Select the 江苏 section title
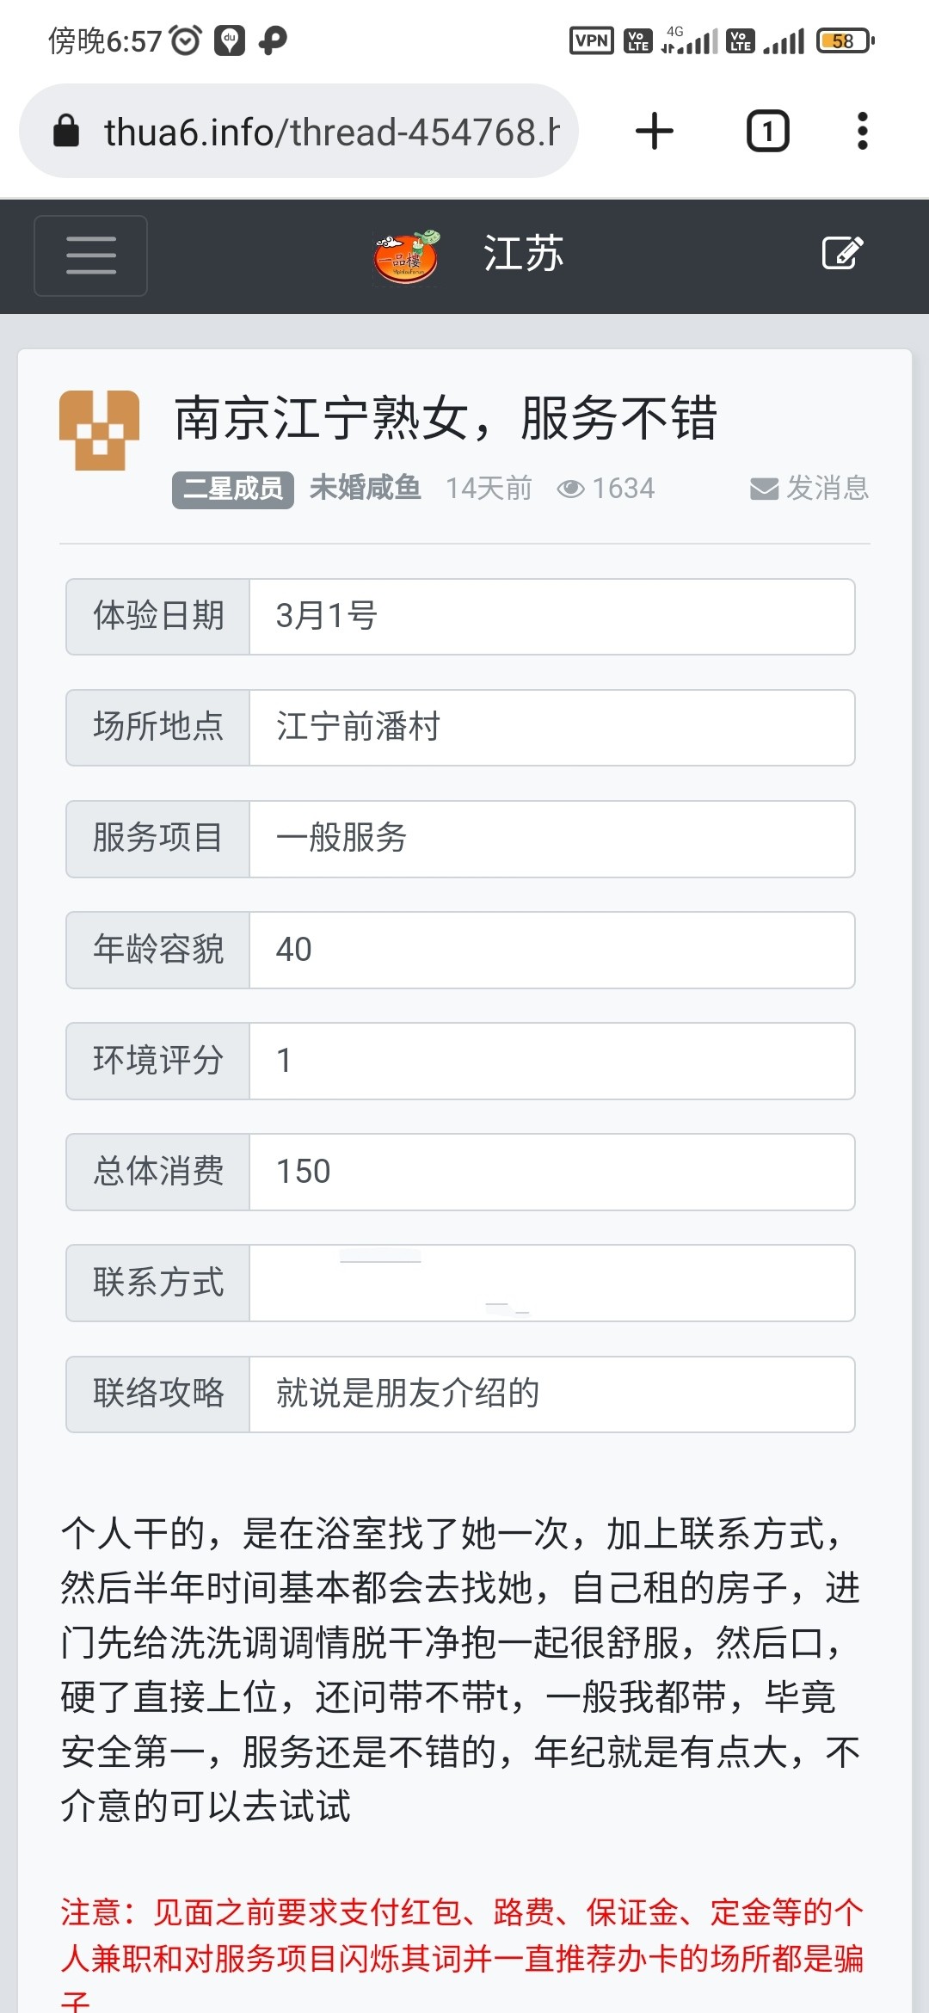The width and height of the screenshot is (929, 2013). point(523,254)
